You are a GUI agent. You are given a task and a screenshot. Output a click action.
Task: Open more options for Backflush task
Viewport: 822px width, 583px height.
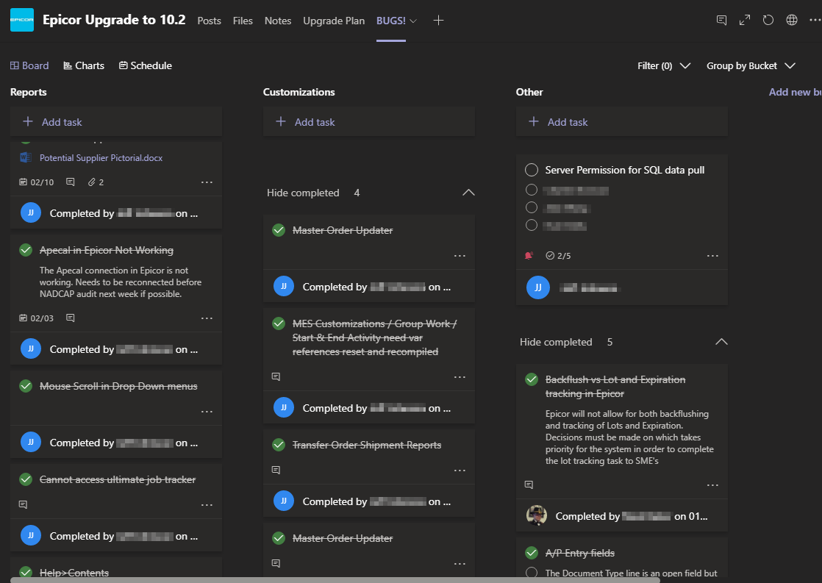(x=712, y=485)
